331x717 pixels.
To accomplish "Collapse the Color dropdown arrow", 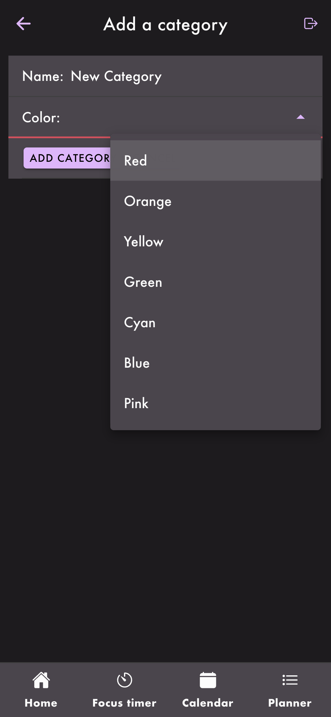I will [x=301, y=117].
